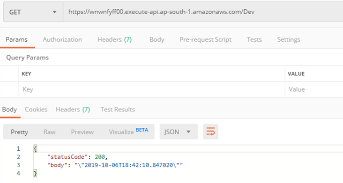The image size is (343, 183).
Task: Toggle the word wrap icon button
Action: pos(210,132)
